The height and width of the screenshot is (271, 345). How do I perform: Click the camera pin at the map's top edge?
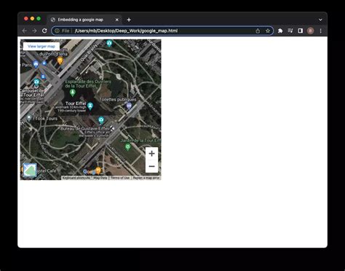pyautogui.click(x=109, y=43)
